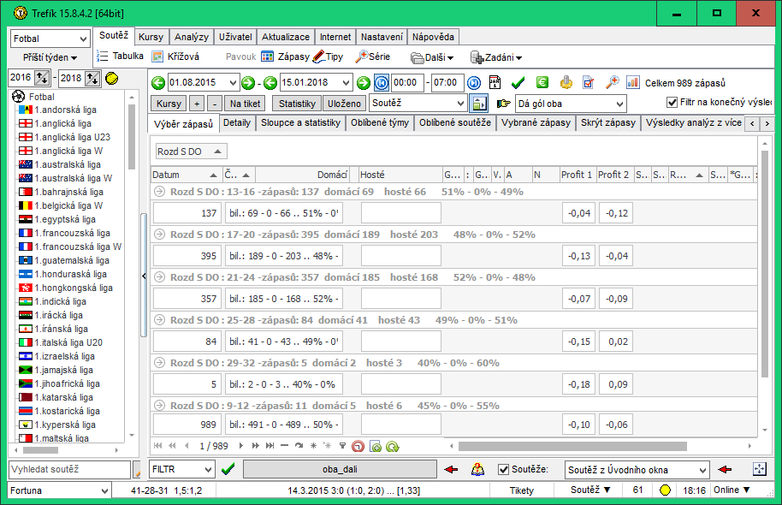Click the pointing hand icon before Dá gól oba

click(504, 104)
